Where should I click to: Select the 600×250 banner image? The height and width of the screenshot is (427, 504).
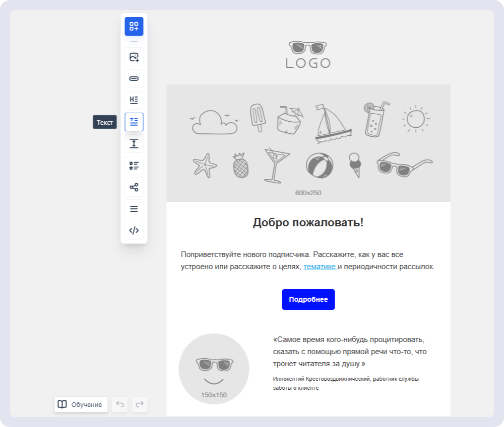click(308, 143)
